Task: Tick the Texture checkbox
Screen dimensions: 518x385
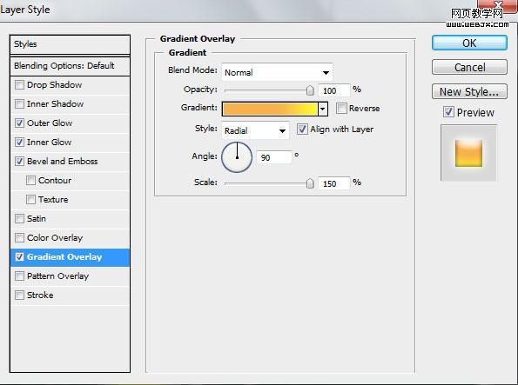Action: 30,199
